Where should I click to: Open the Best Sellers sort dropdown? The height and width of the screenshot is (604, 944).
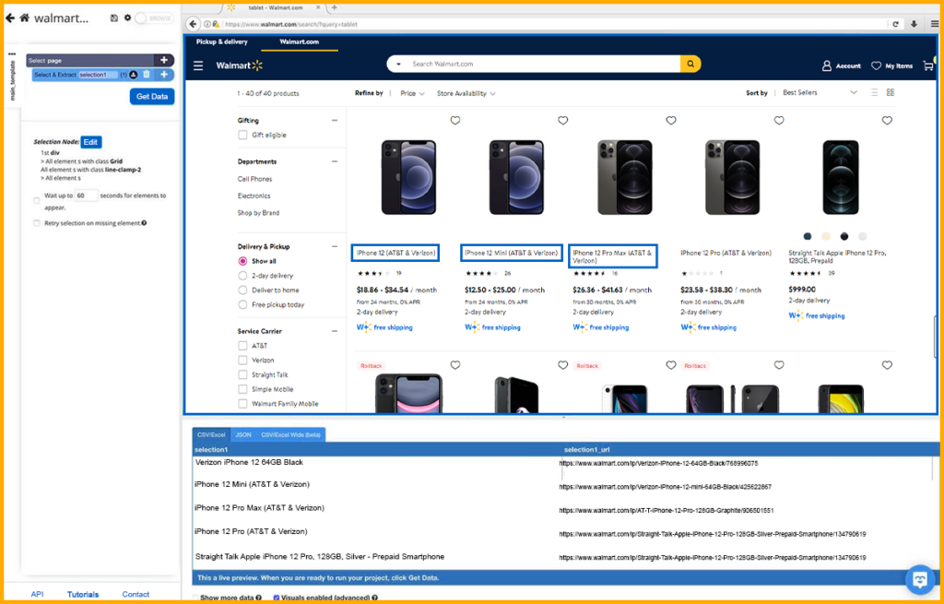[820, 93]
